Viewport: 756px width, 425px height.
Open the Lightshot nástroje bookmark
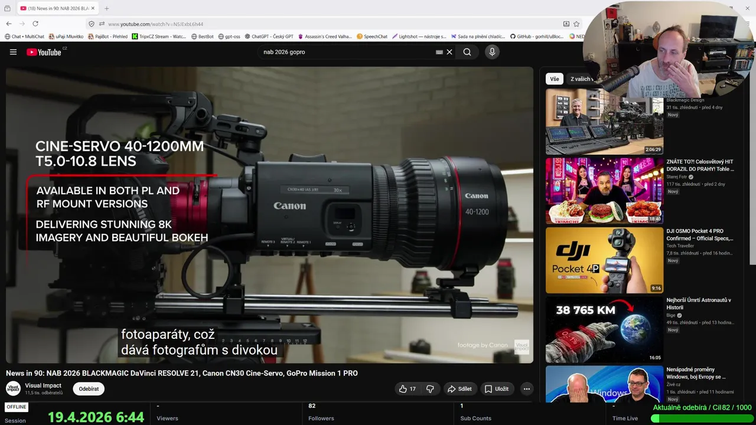[419, 37]
